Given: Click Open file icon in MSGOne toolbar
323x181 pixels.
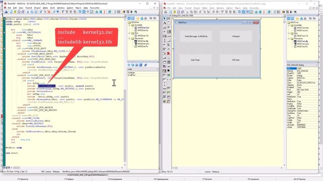Looking at the screenshot, I should [15, 12].
